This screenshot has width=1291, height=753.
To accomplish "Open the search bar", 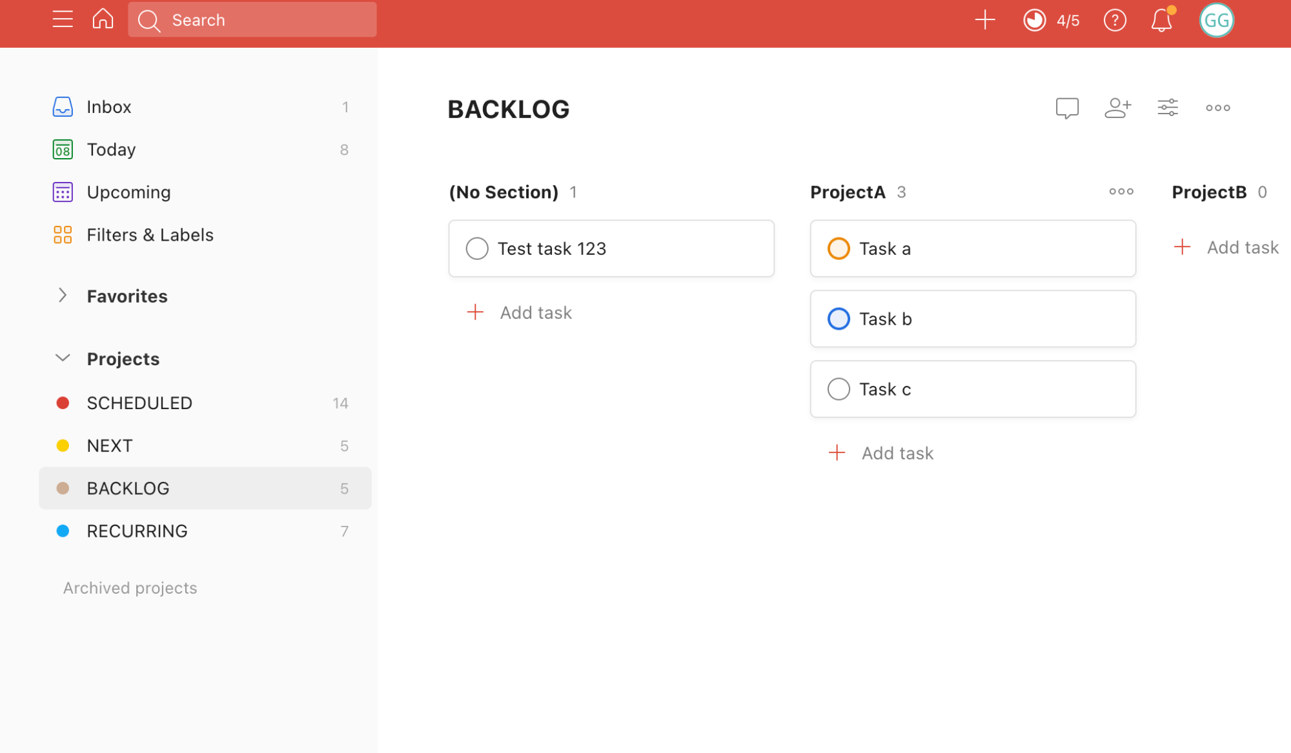I will [251, 20].
